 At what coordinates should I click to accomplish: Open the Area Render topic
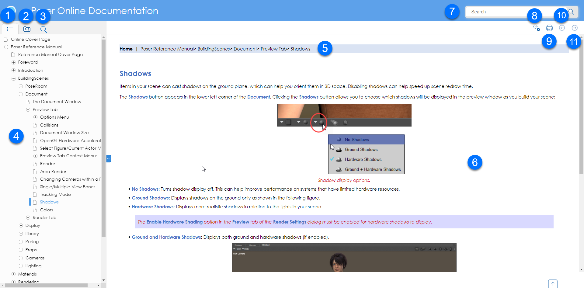coord(53,172)
